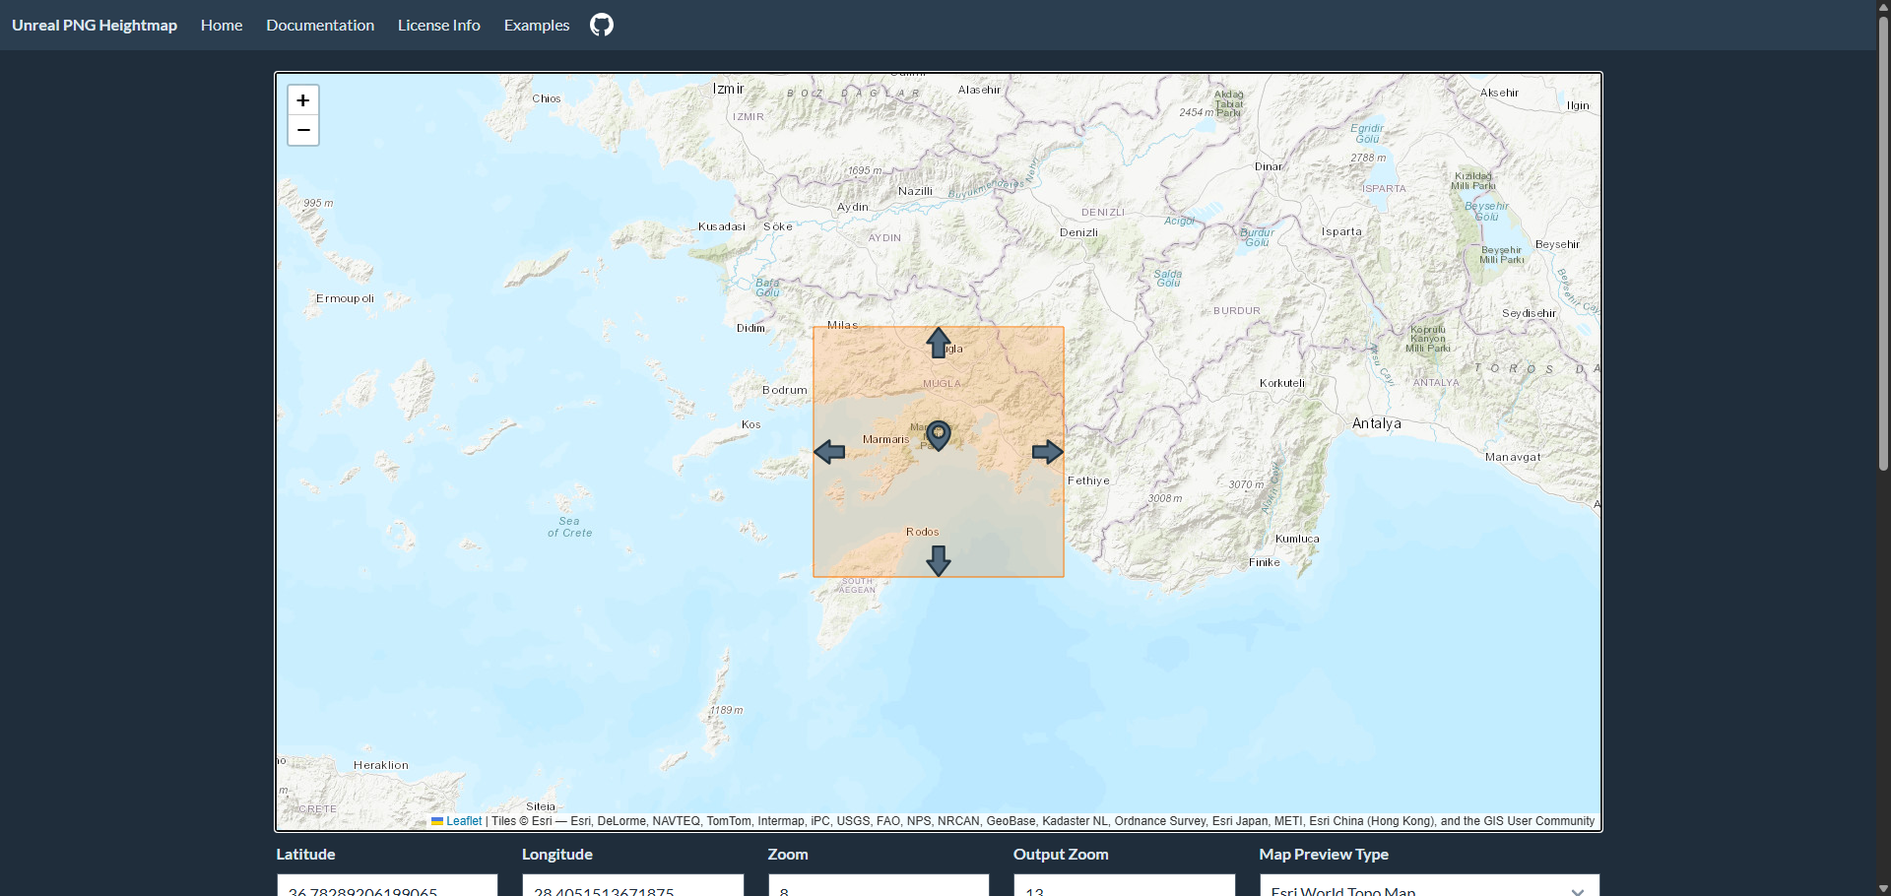
Task: Click the Manavgat label on the map
Action: tap(1514, 457)
